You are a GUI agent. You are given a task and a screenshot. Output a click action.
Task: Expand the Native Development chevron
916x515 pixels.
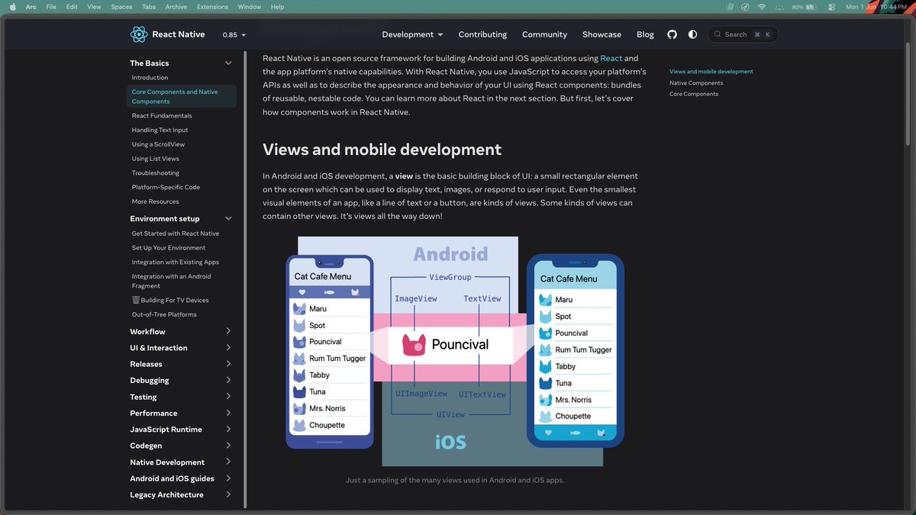[228, 462]
